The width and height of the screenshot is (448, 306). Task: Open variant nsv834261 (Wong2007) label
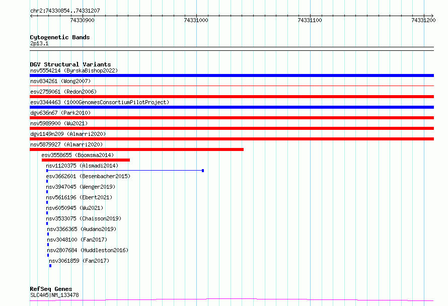pos(60,81)
